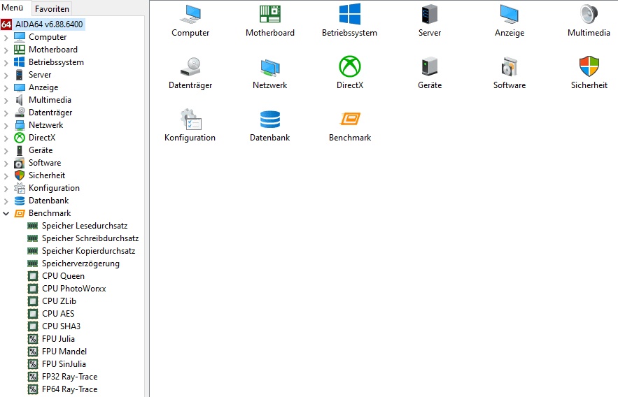Open the Geräte device icon in main panel

click(x=430, y=66)
